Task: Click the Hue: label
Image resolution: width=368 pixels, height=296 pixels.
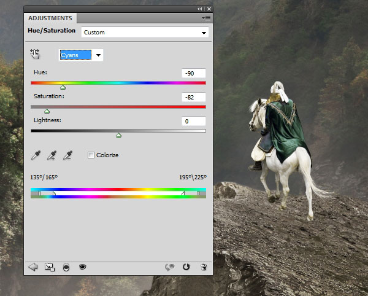Action: (40, 72)
